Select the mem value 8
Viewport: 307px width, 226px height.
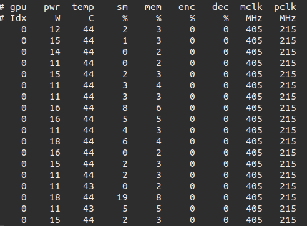tap(158, 197)
